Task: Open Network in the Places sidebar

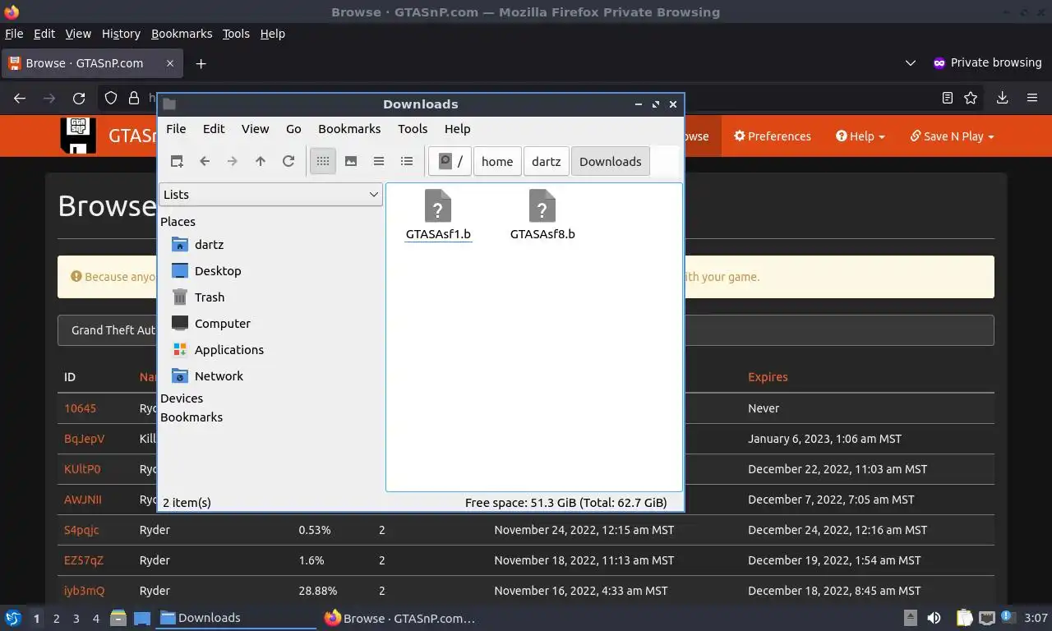Action: (x=219, y=376)
